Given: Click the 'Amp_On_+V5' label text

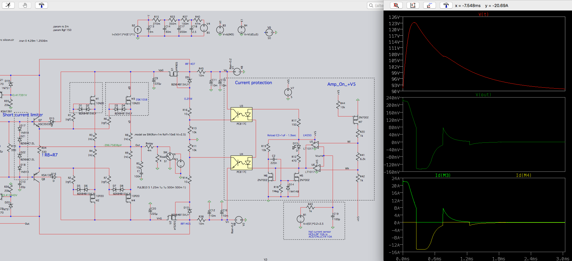Looking at the screenshot, I should pos(341,84).
